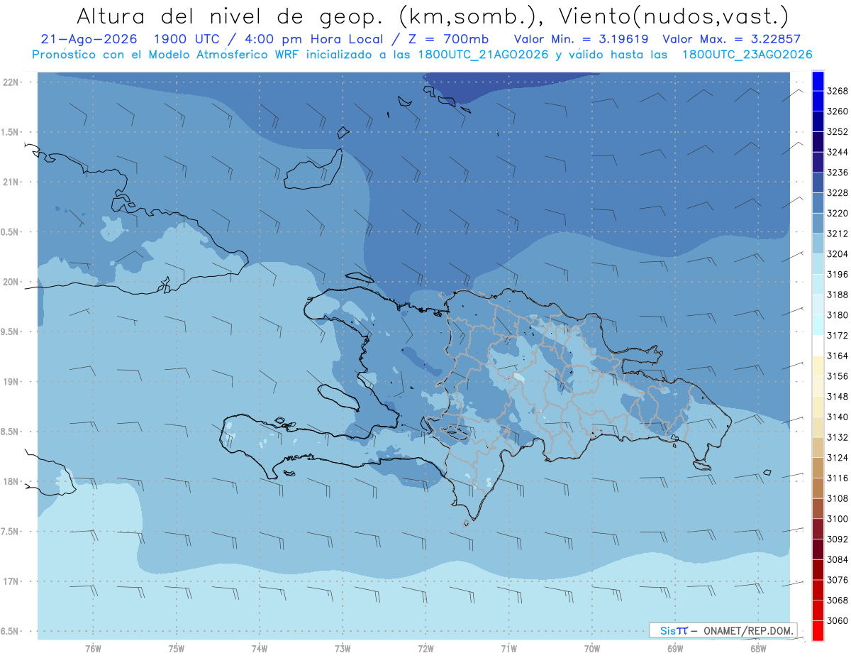The width and height of the screenshot is (851, 658).
Task: Click the 3252 legend value
Action: [837, 132]
